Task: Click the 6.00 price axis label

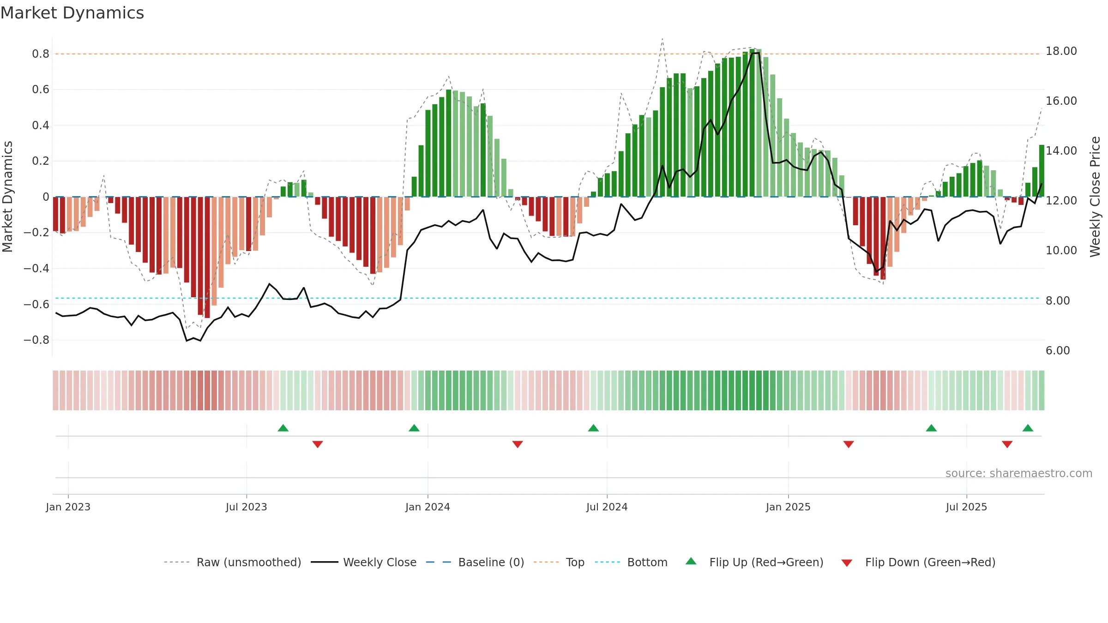Action: tap(1058, 351)
